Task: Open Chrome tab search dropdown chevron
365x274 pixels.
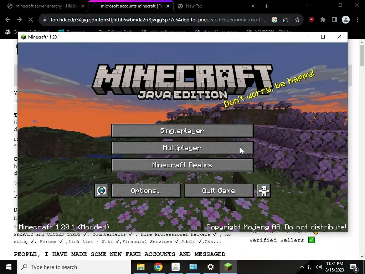Action: tap(308, 5)
